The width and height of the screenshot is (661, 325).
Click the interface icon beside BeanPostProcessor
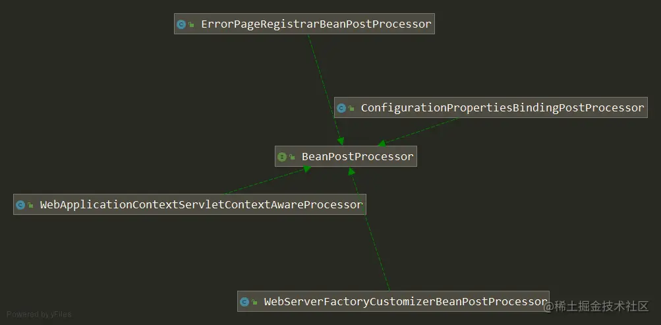pyautogui.click(x=282, y=158)
